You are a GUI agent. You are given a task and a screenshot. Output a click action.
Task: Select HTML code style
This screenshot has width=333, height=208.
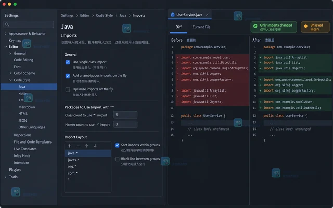(x=23, y=114)
